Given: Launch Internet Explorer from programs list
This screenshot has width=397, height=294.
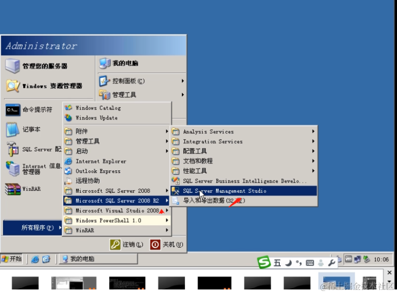Looking at the screenshot, I should (117, 161).
